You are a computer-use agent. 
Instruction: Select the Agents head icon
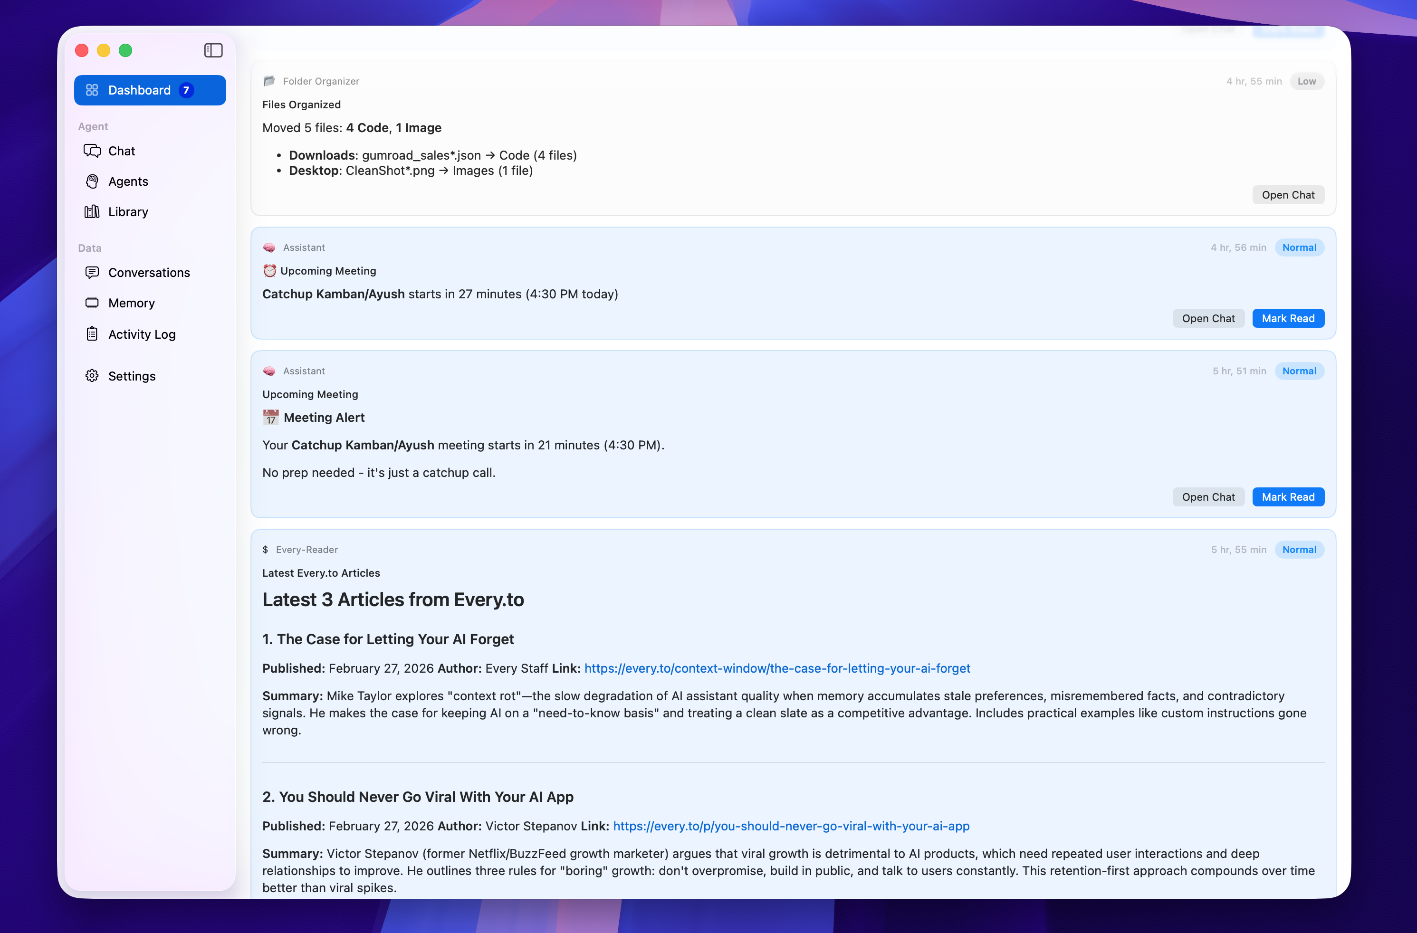[x=92, y=181]
